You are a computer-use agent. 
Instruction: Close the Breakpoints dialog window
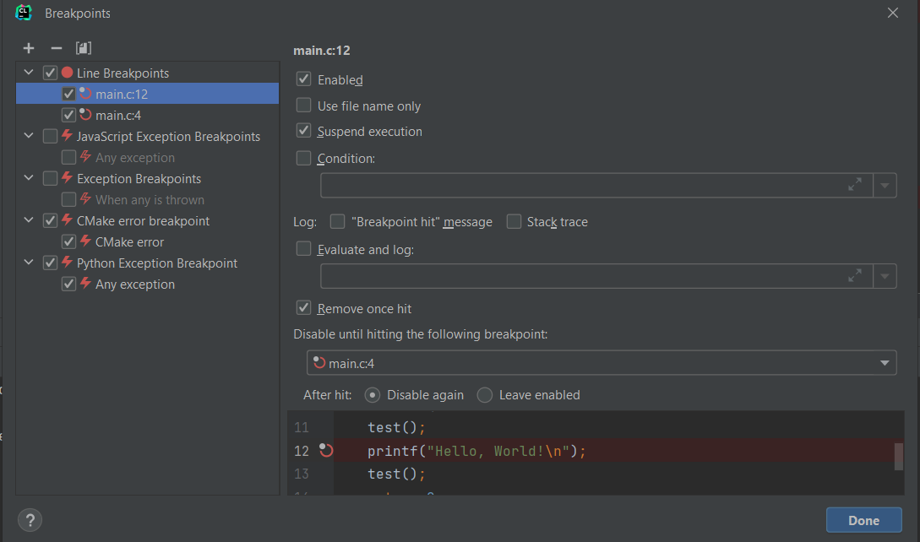(x=893, y=13)
